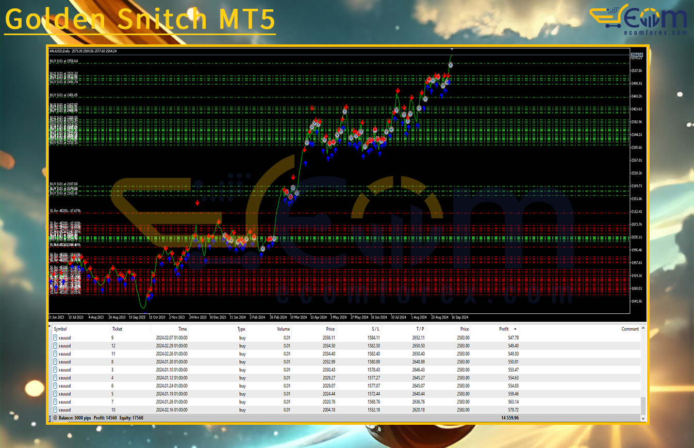
Task: Click the order icon on ticket 3 row
Action: (x=55, y=370)
